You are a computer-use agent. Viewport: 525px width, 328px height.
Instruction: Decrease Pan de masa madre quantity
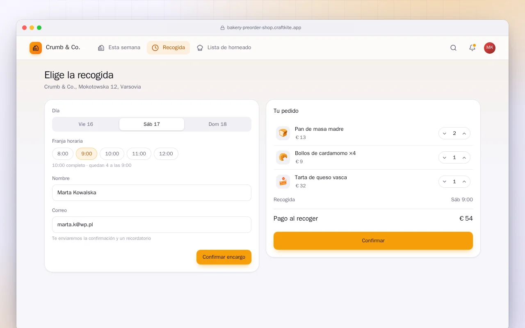coord(445,133)
